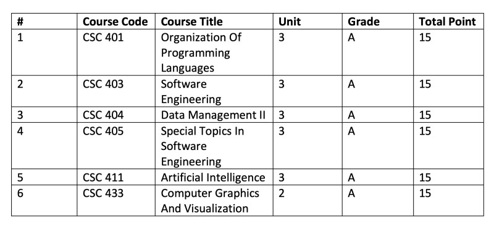Select the Data Management II cell
This screenshot has height=229, width=494.
click(213, 115)
